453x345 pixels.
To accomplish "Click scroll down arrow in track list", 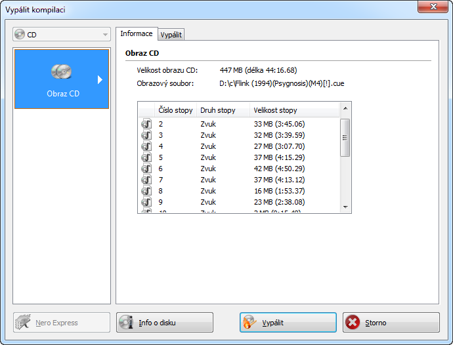I will (x=346, y=207).
